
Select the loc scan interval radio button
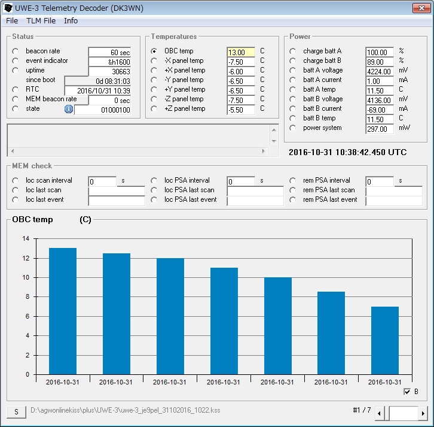(x=16, y=180)
